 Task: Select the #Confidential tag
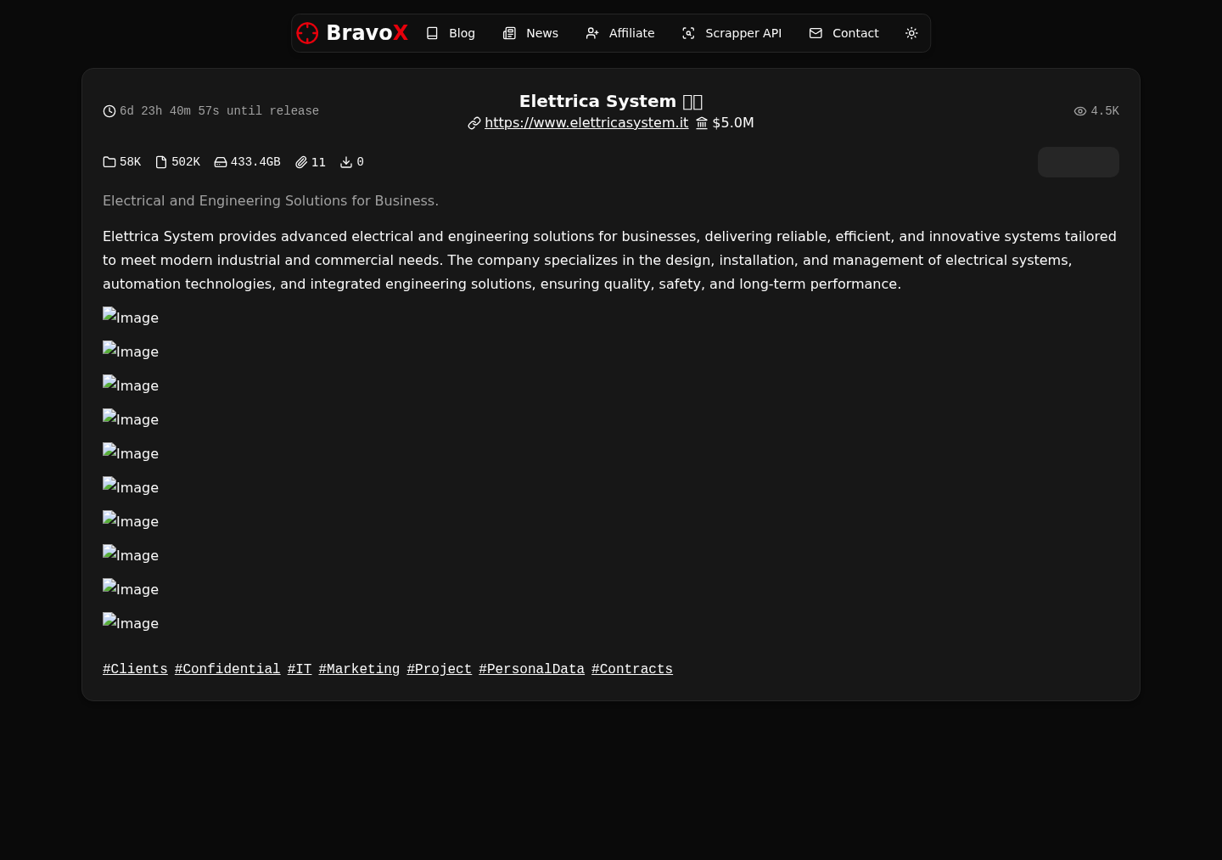point(227,669)
